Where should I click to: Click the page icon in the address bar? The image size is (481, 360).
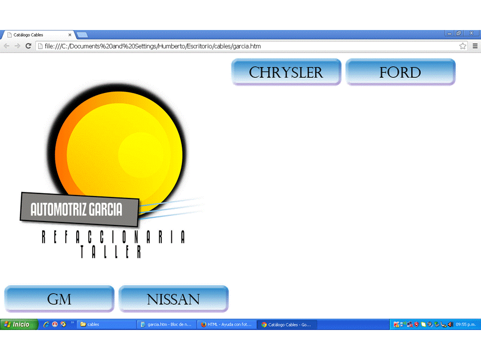pyautogui.click(x=40, y=46)
